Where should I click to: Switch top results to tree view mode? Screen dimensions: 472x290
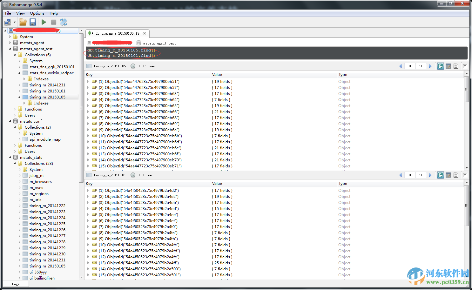pos(440,66)
